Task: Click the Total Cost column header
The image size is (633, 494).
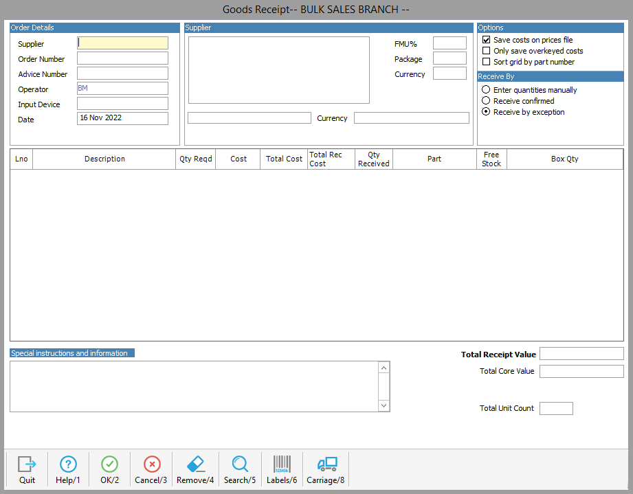Action: pyautogui.click(x=285, y=159)
